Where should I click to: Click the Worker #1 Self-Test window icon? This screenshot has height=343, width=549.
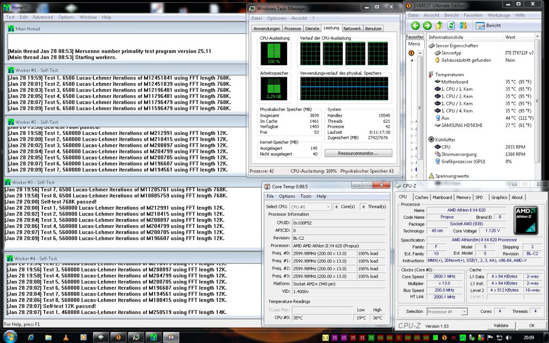coord(11,70)
